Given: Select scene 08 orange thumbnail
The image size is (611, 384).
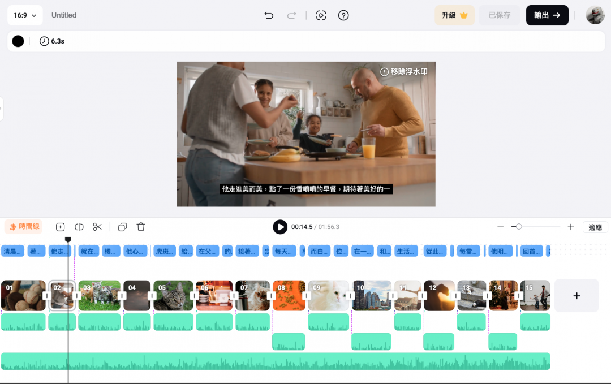Looking at the screenshot, I should click(289, 296).
